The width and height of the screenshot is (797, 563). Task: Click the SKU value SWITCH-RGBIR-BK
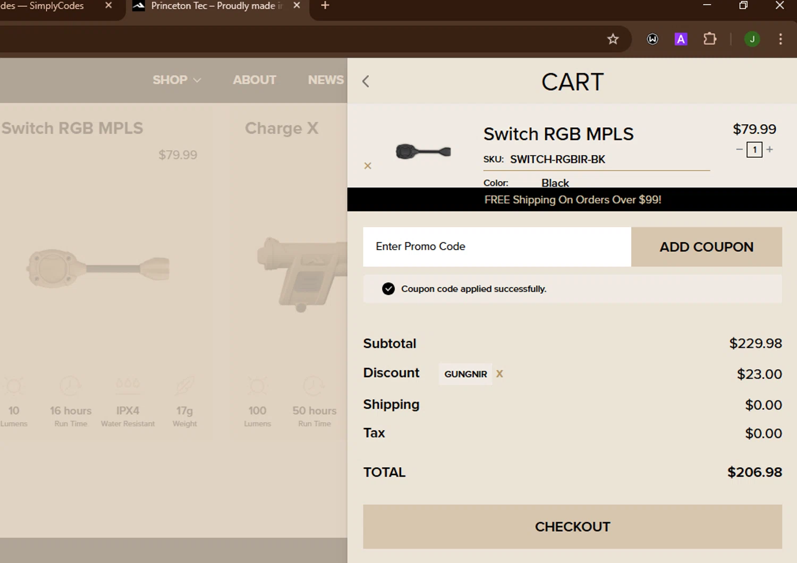(x=557, y=159)
